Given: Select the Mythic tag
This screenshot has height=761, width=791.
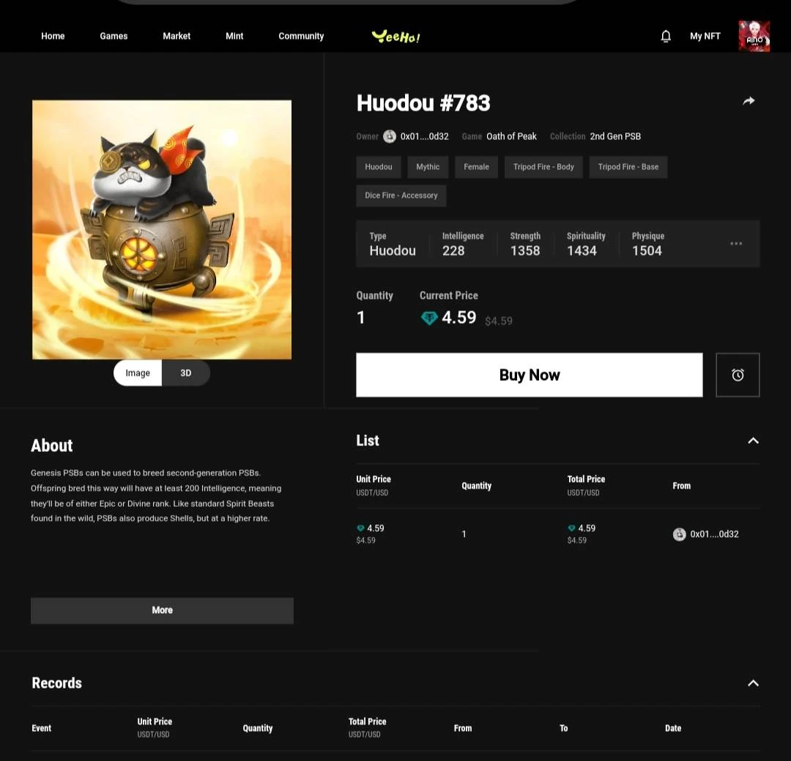Looking at the screenshot, I should click(428, 167).
